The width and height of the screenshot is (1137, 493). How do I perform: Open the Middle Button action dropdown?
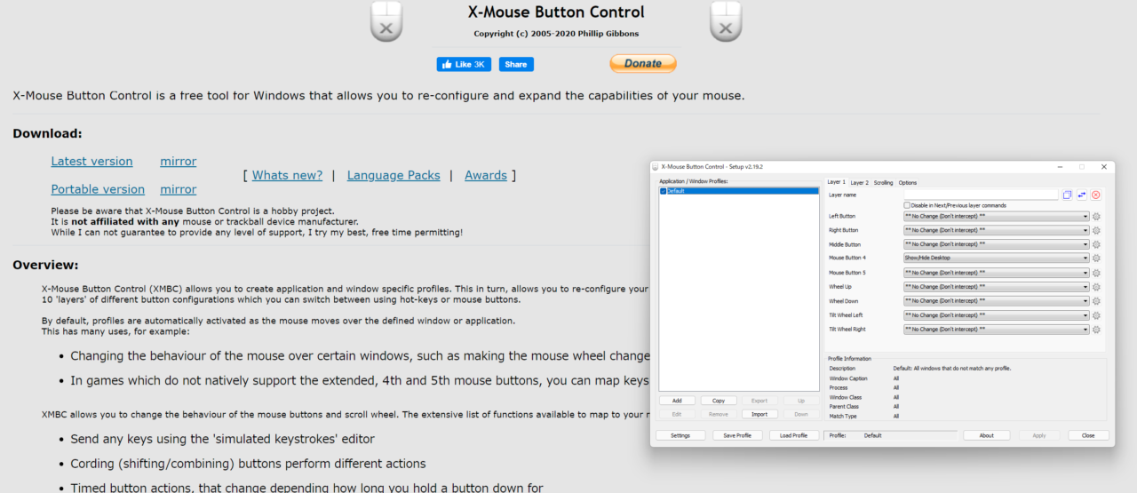[997, 244]
